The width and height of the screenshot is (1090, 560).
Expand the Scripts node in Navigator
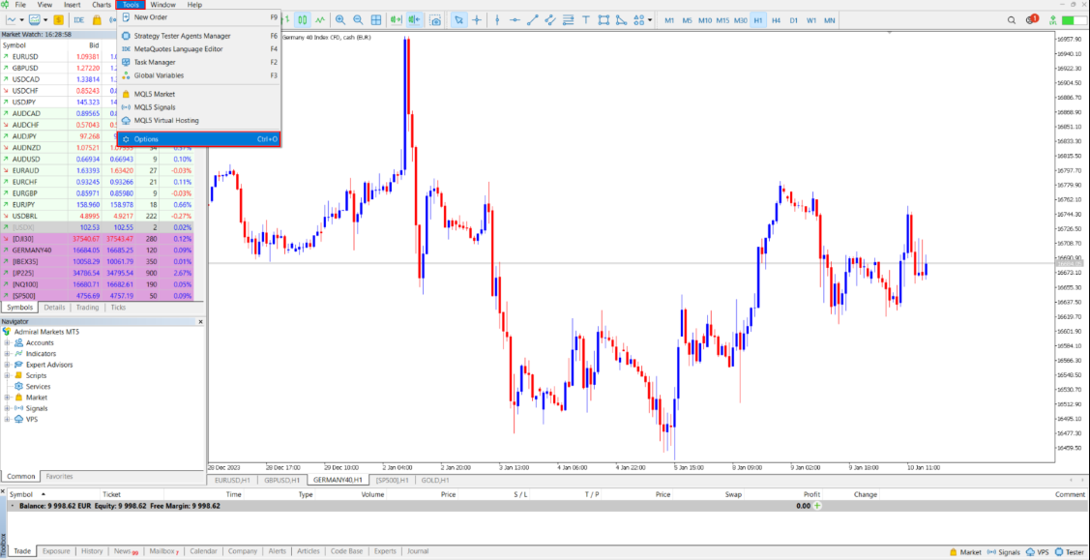coord(8,375)
